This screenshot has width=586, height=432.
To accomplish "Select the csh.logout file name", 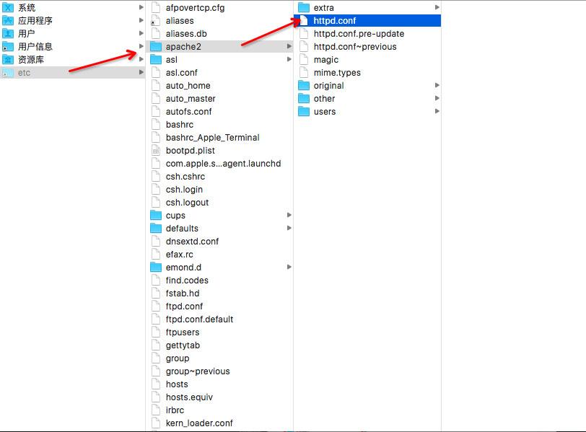I will [187, 203].
